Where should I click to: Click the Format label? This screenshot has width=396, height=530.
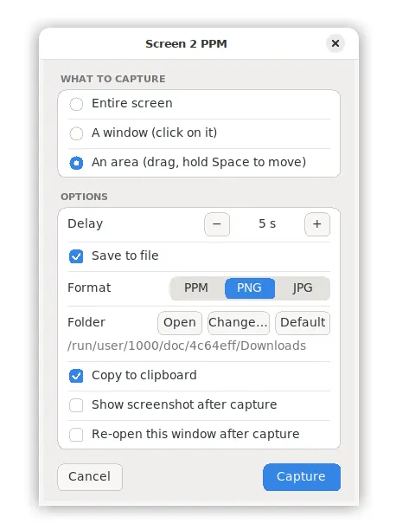[89, 288]
